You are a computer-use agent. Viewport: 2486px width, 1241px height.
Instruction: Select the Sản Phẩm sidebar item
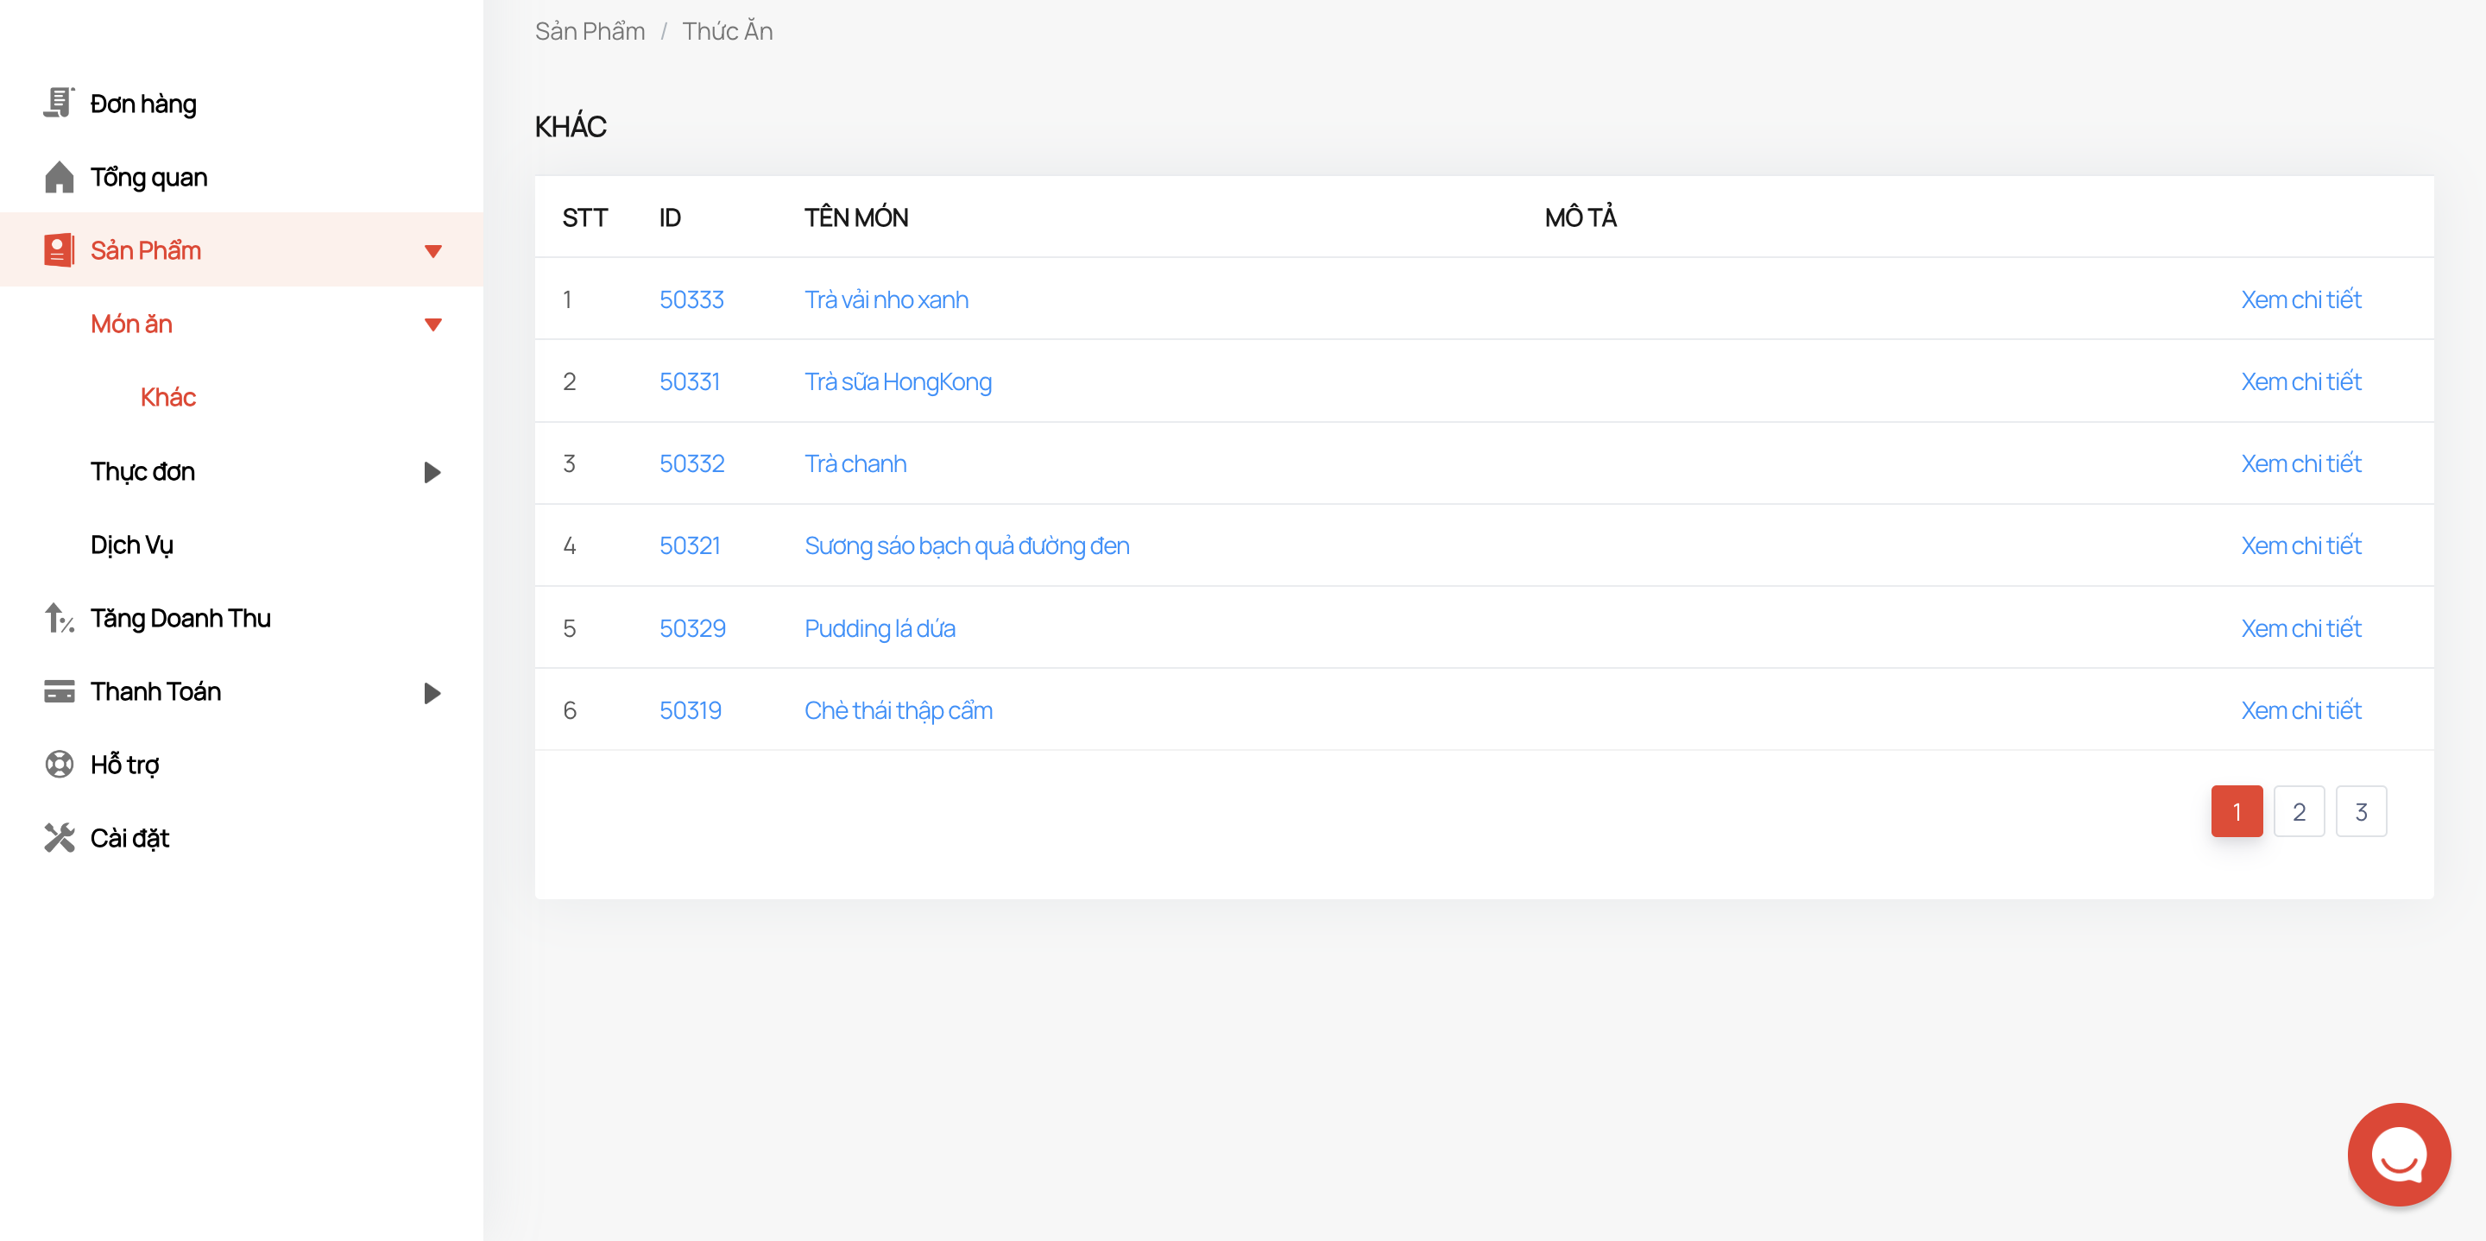[242, 250]
